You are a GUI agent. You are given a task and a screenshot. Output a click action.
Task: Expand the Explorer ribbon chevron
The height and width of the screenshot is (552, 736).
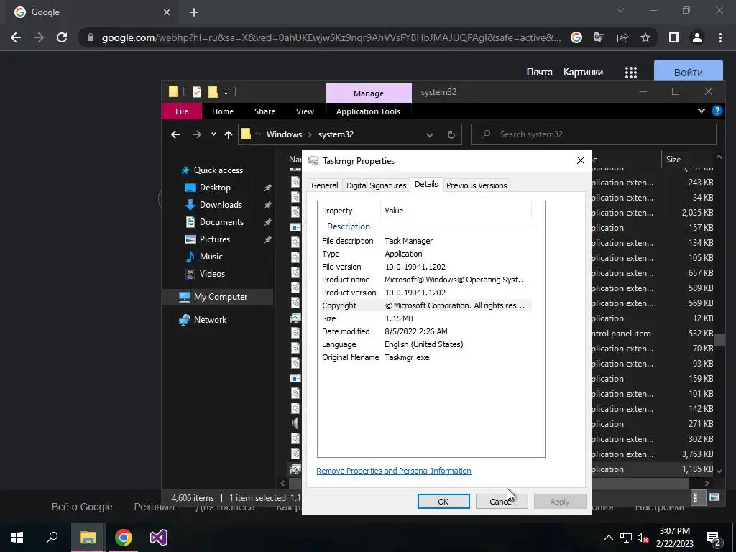point(701,111)
